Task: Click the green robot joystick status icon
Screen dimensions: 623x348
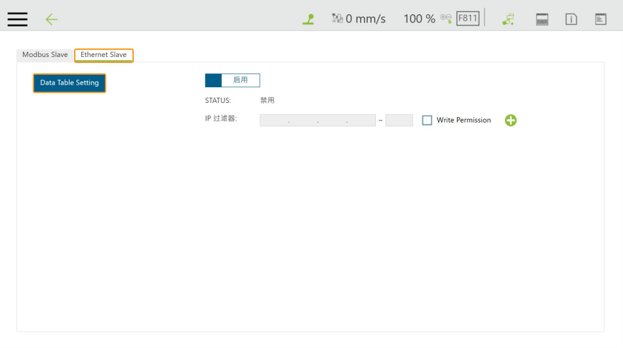Action: [308, 19]
